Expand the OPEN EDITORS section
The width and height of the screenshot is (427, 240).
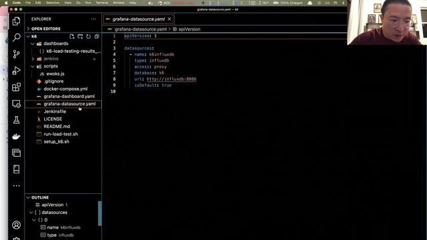[28, 29]
